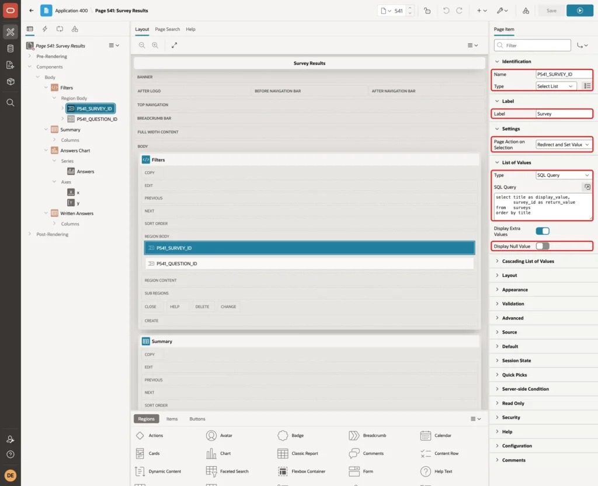Click the page lock icon in toolbar
598x486 pixels.
coord(427,11)
